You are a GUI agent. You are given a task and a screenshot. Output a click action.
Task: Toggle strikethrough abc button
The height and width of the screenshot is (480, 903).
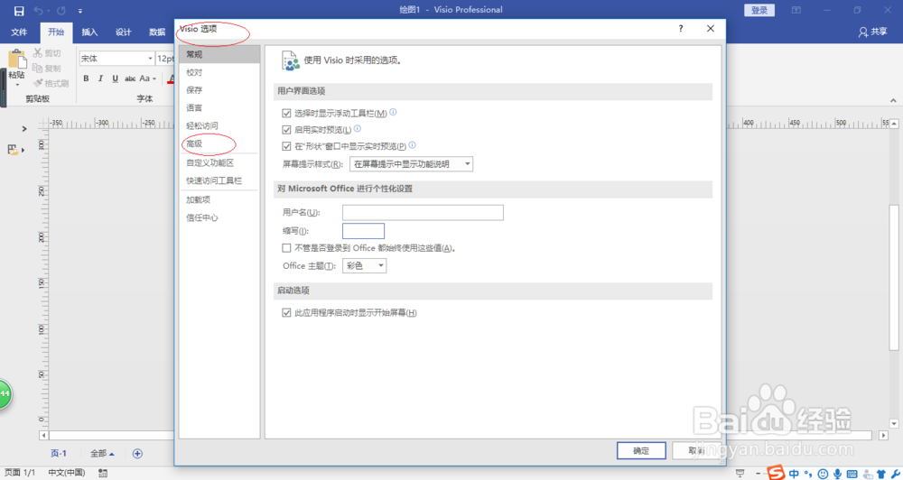[130, 78]
